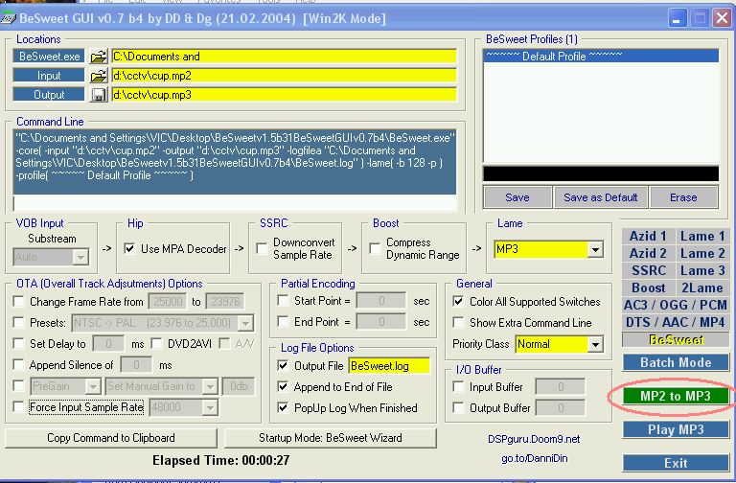Open the VOB Input Substream Auto dropdown
Image resolution: width=736 pixels, height=483 pixels.
click(80, 257)
